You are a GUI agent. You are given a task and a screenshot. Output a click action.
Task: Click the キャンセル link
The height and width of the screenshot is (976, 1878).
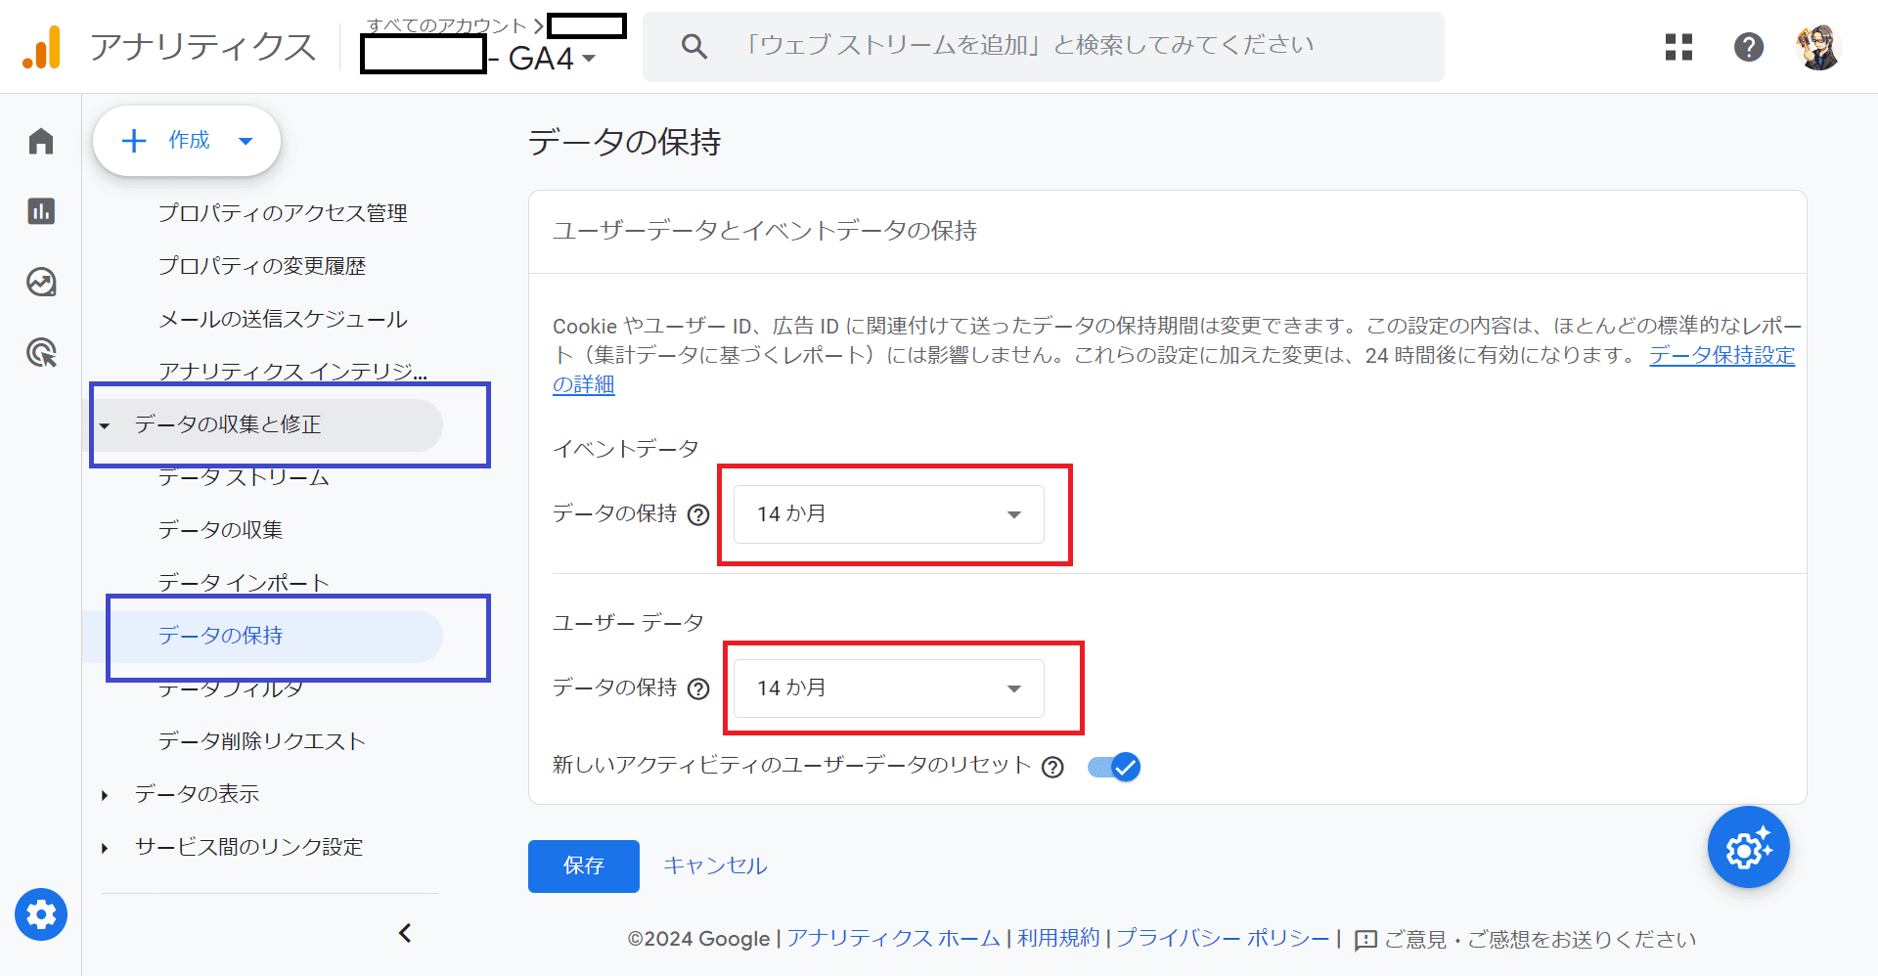coord(715,866)
